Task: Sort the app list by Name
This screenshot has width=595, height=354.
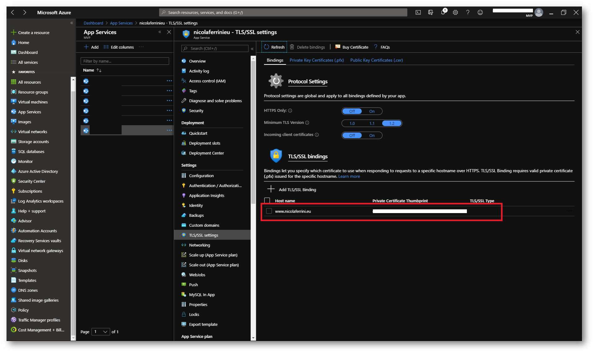Action: (92, 70)
